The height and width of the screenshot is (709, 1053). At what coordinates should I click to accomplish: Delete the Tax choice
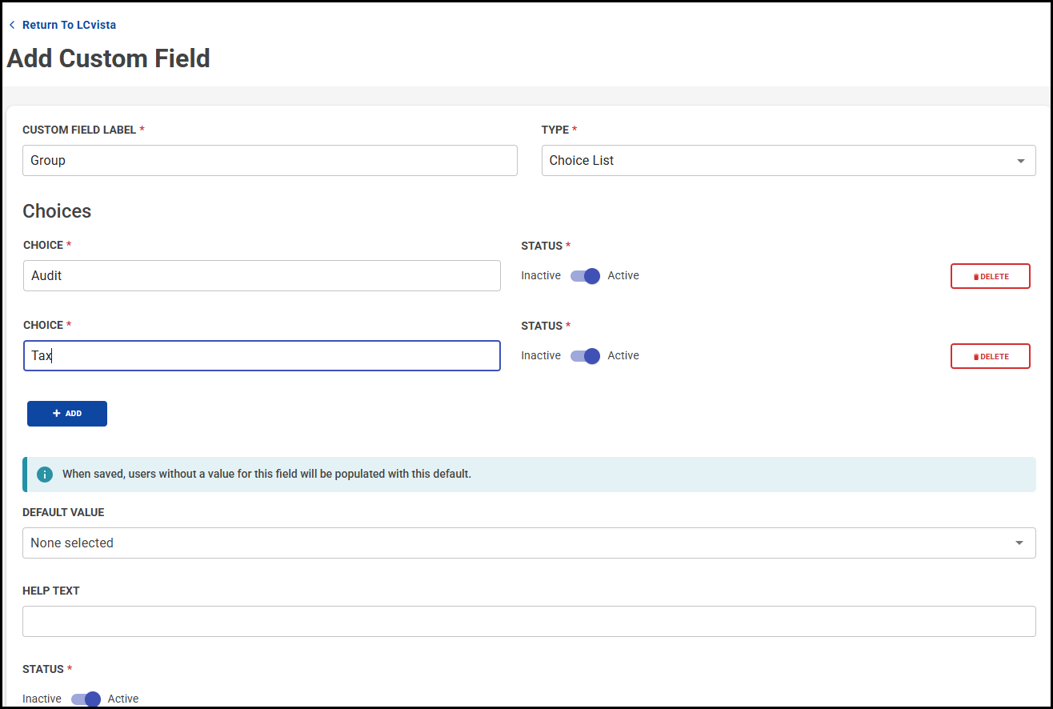[x=990, y=356]
